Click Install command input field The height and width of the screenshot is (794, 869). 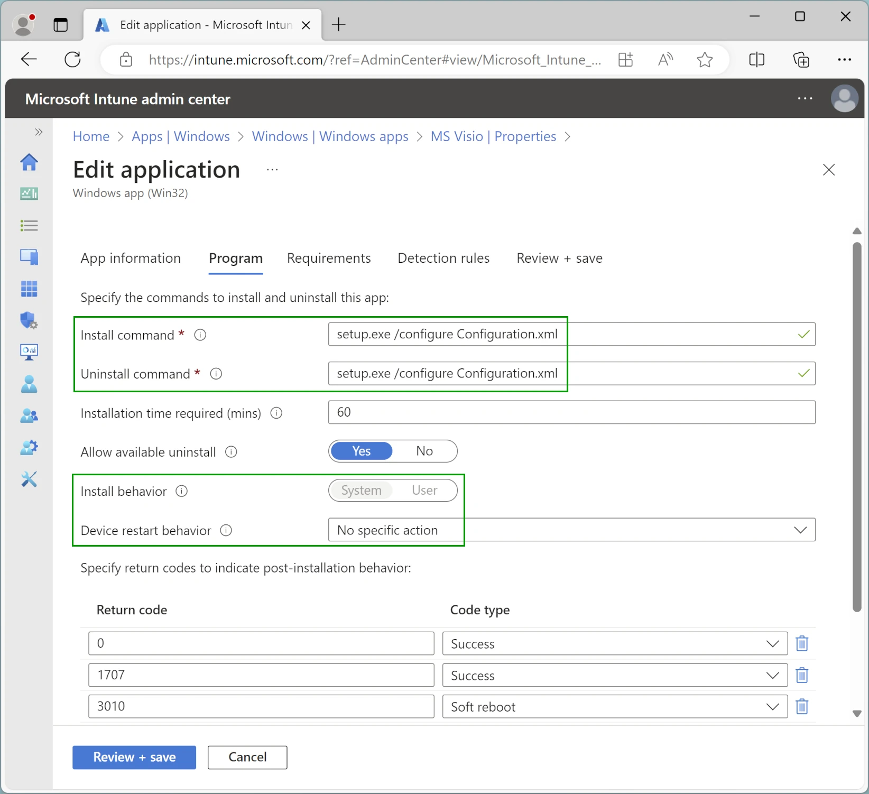[x=572, y=334]
